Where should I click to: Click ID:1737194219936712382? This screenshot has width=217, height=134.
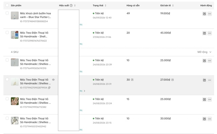pos(33,107)
